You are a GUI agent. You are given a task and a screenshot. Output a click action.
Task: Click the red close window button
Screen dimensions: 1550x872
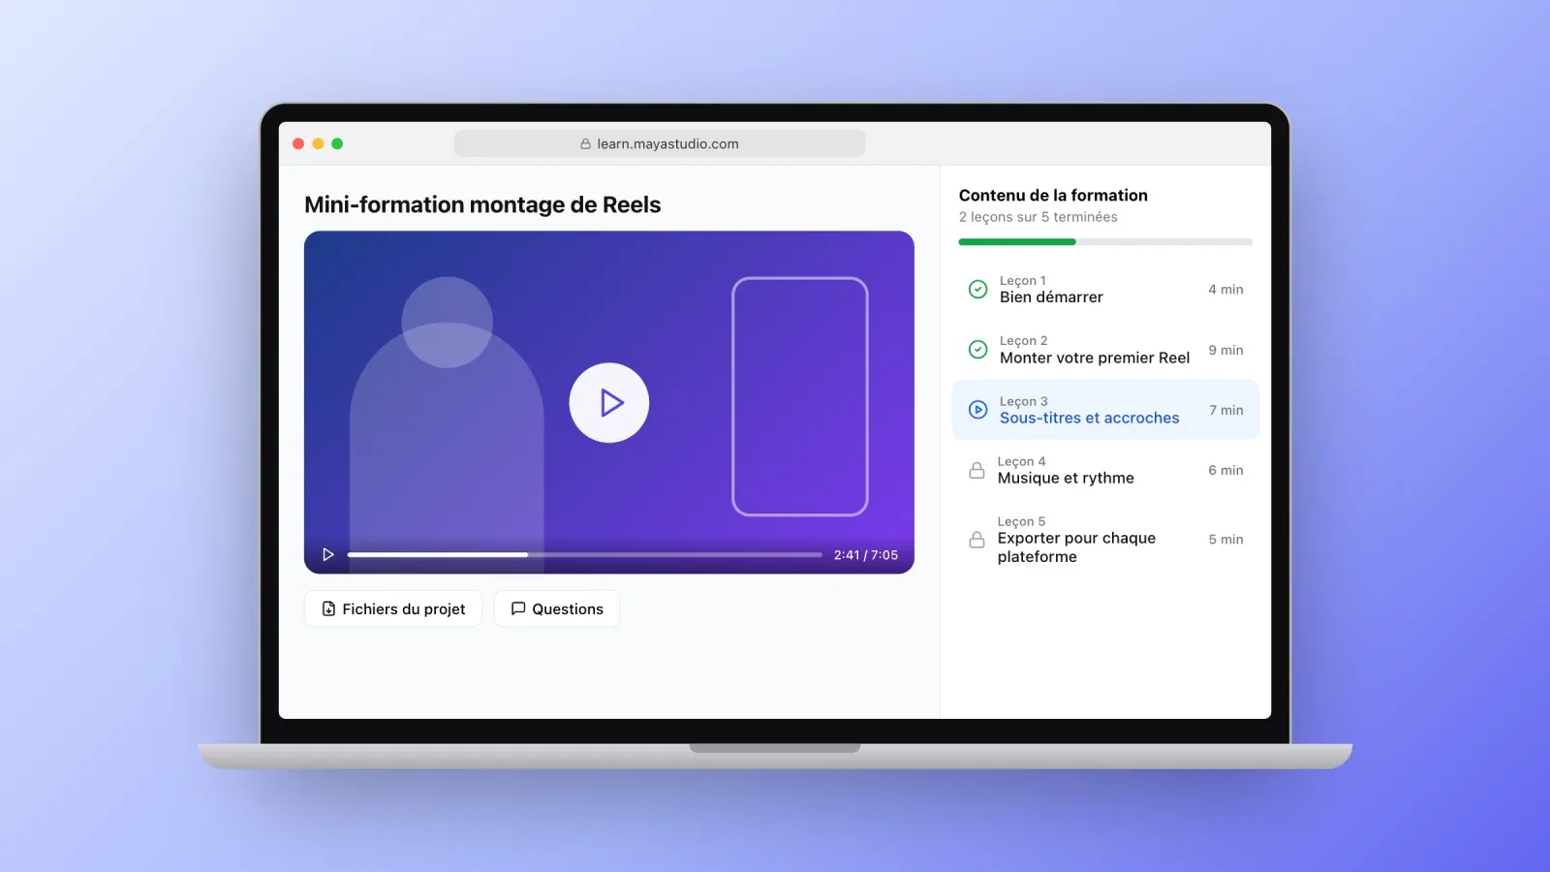pos(298,143)
